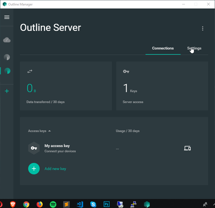215x208 pixels.
Task: Open Firefox from the taskbar
Action: (x=40, y=204)
